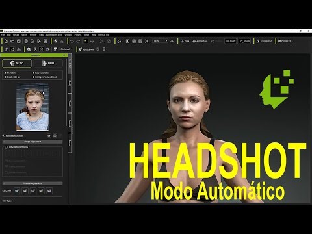The image size is (312, 234).
Task: Switch to the Content side tab
Action: click(70, 123)
